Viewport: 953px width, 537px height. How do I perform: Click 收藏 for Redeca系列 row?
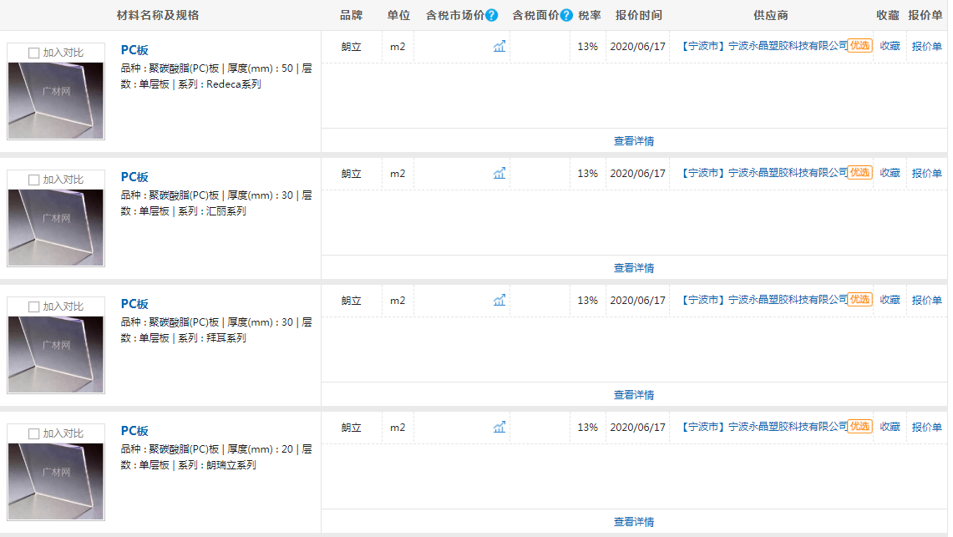point(890,46)
